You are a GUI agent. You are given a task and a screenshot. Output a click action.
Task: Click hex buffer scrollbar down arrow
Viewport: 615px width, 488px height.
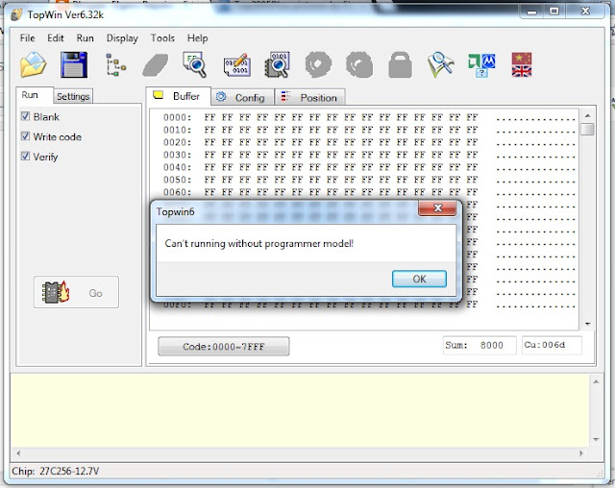click(x=587, y=324)
